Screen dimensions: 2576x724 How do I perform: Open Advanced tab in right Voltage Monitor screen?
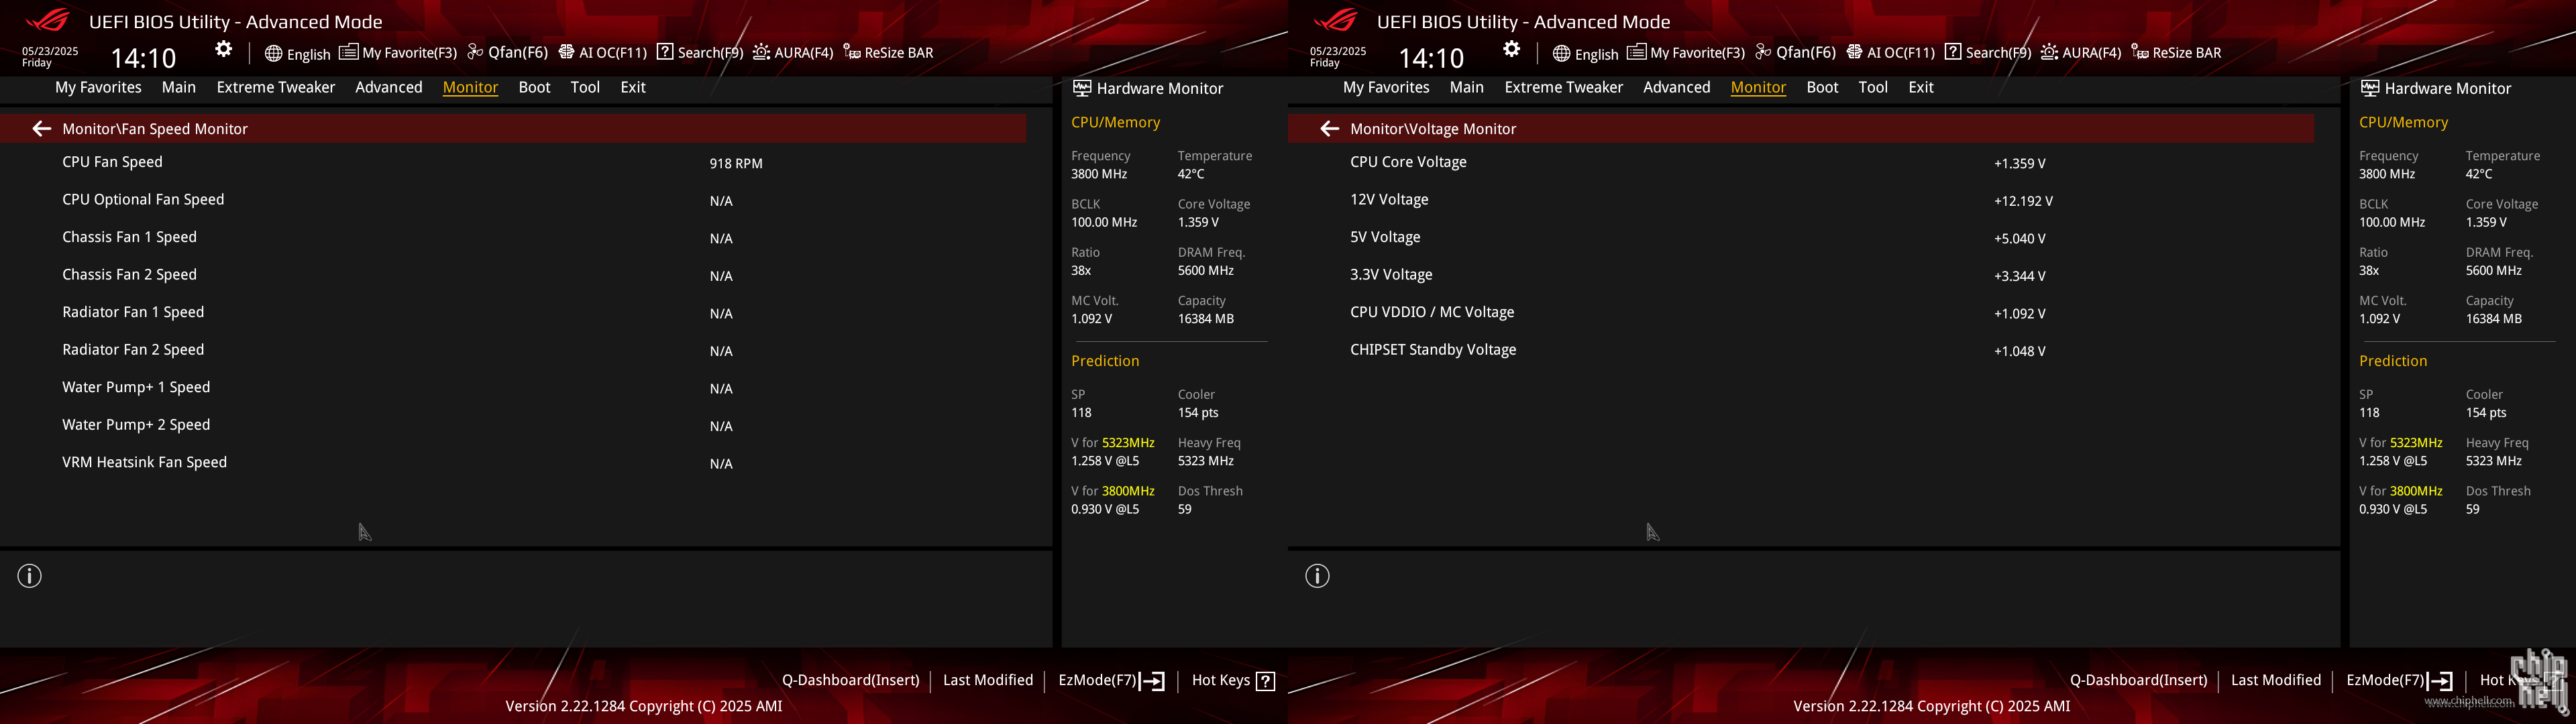tap(1677, 87)
